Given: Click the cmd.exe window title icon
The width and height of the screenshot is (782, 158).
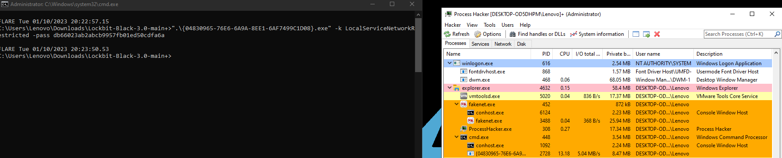Looking at the screenshot, I should (4, 4).
